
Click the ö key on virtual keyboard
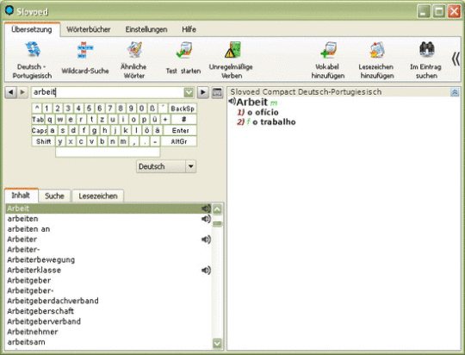coord(146,130)
